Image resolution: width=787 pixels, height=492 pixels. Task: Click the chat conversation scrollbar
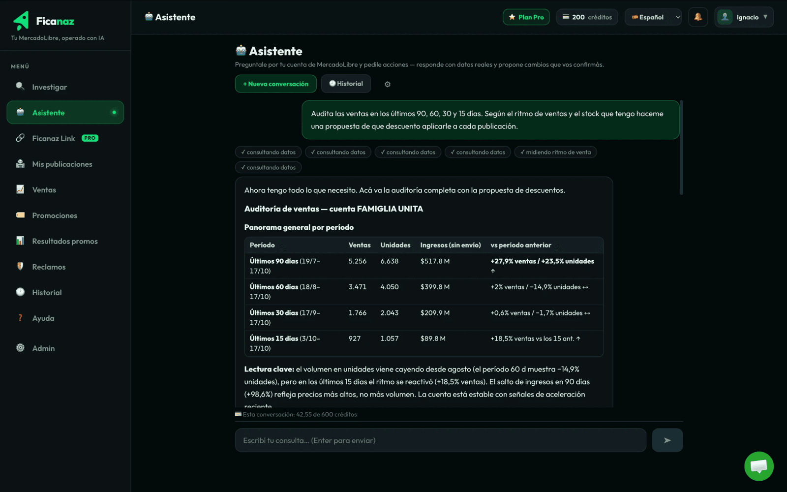point(681,148)
